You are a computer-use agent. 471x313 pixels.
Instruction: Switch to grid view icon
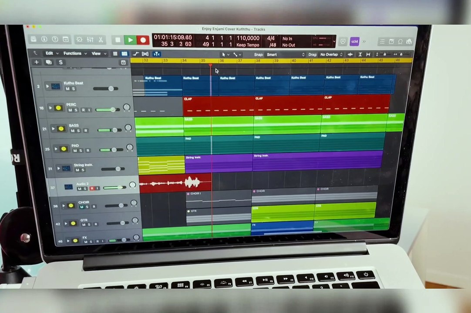click(x=115, y=54)
